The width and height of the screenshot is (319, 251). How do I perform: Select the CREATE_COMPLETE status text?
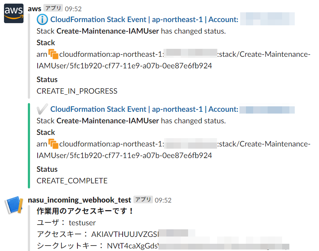click(x=72, y=181)
